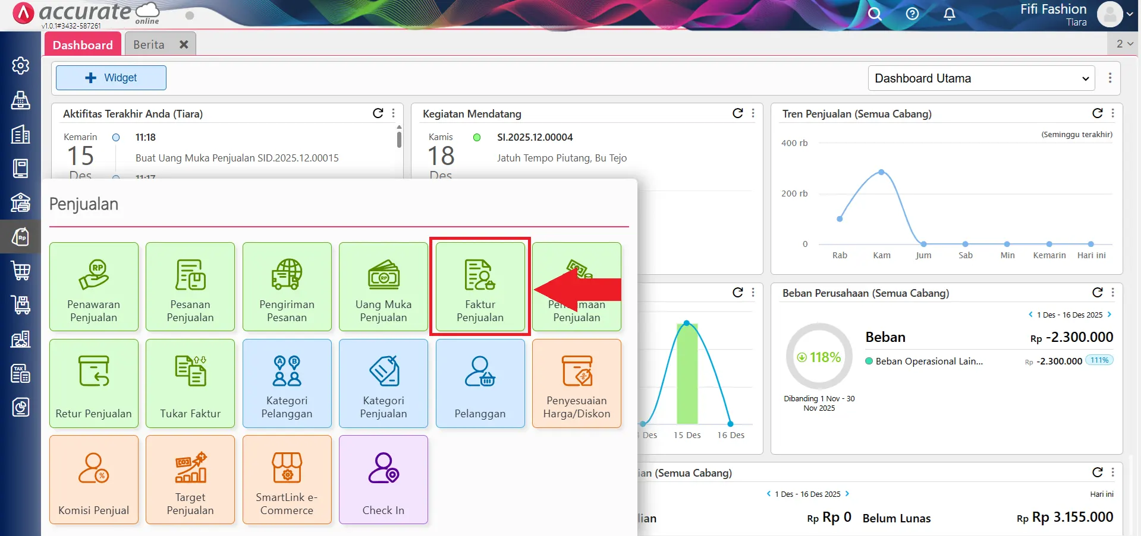This screenshot has height=536, width=1141.
Task: Open the Check In tile
Action: 384,480
